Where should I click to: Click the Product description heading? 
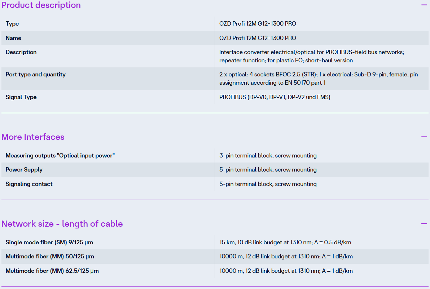(x=41, y=5)
